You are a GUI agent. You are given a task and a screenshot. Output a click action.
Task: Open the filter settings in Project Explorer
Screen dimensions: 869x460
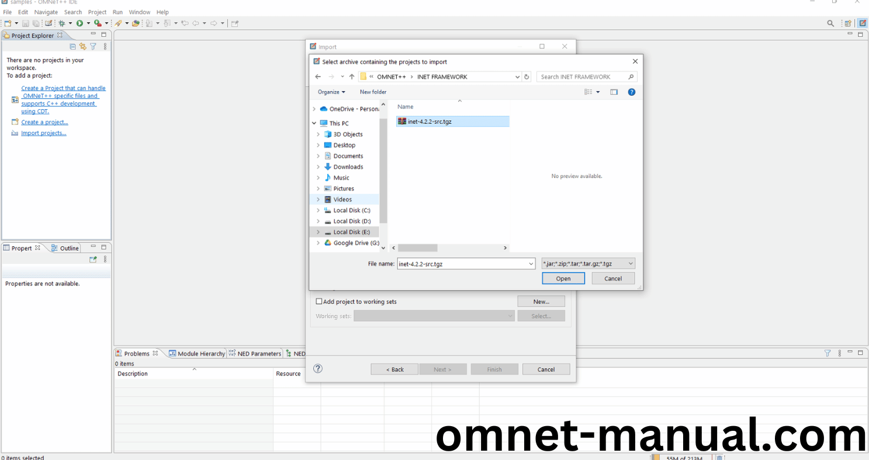(93, 46)
